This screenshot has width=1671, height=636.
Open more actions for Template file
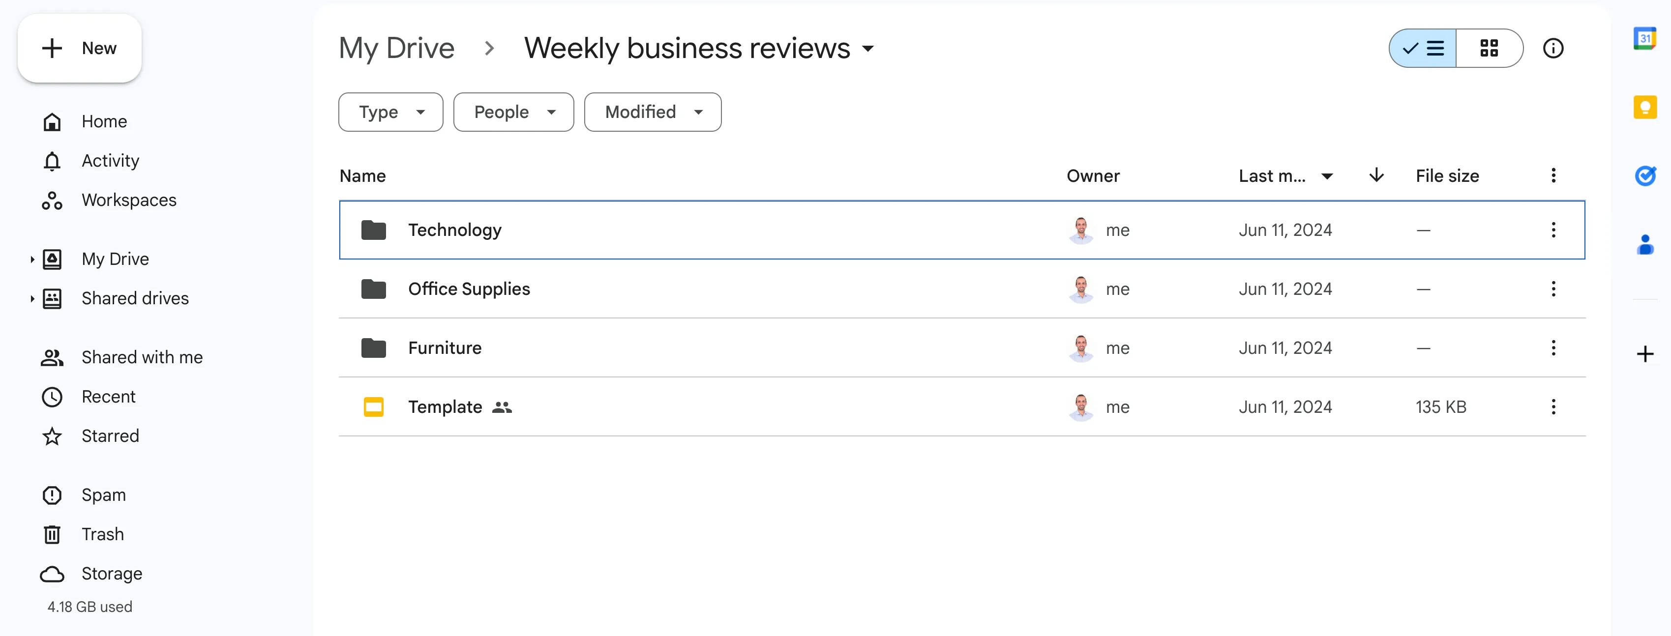pyautogui.click(x=1553, y=406)
